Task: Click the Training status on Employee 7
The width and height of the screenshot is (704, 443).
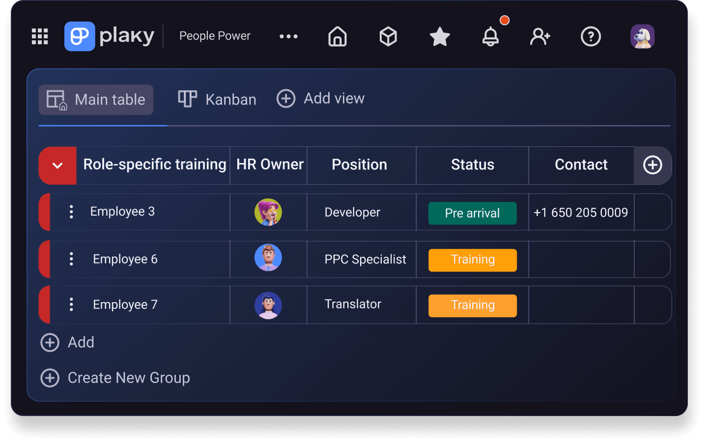Action: pyautogui.click(x=473, y=305)
